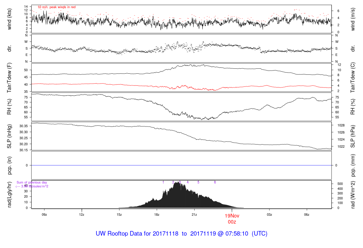This screenshot has height=248, width=363.
Task: Click the pcp. (mm) axis title
Action: pyautogui.click(x=353, y=165)
